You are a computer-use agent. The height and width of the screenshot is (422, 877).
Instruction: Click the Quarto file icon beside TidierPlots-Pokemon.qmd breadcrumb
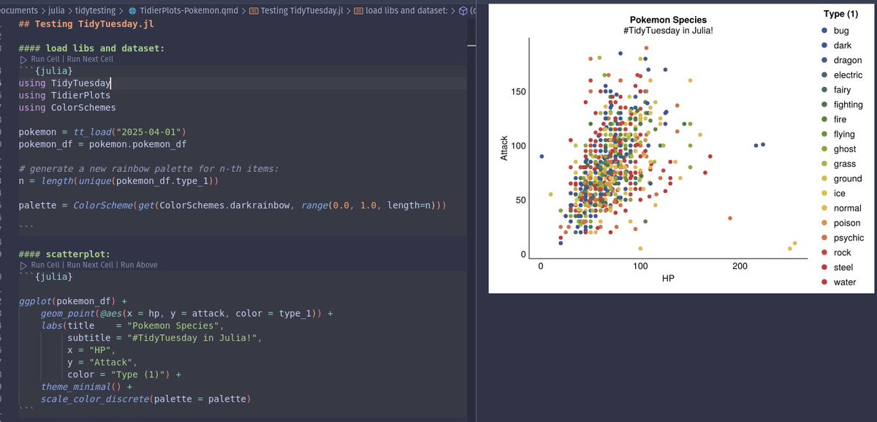coord(132,11)
